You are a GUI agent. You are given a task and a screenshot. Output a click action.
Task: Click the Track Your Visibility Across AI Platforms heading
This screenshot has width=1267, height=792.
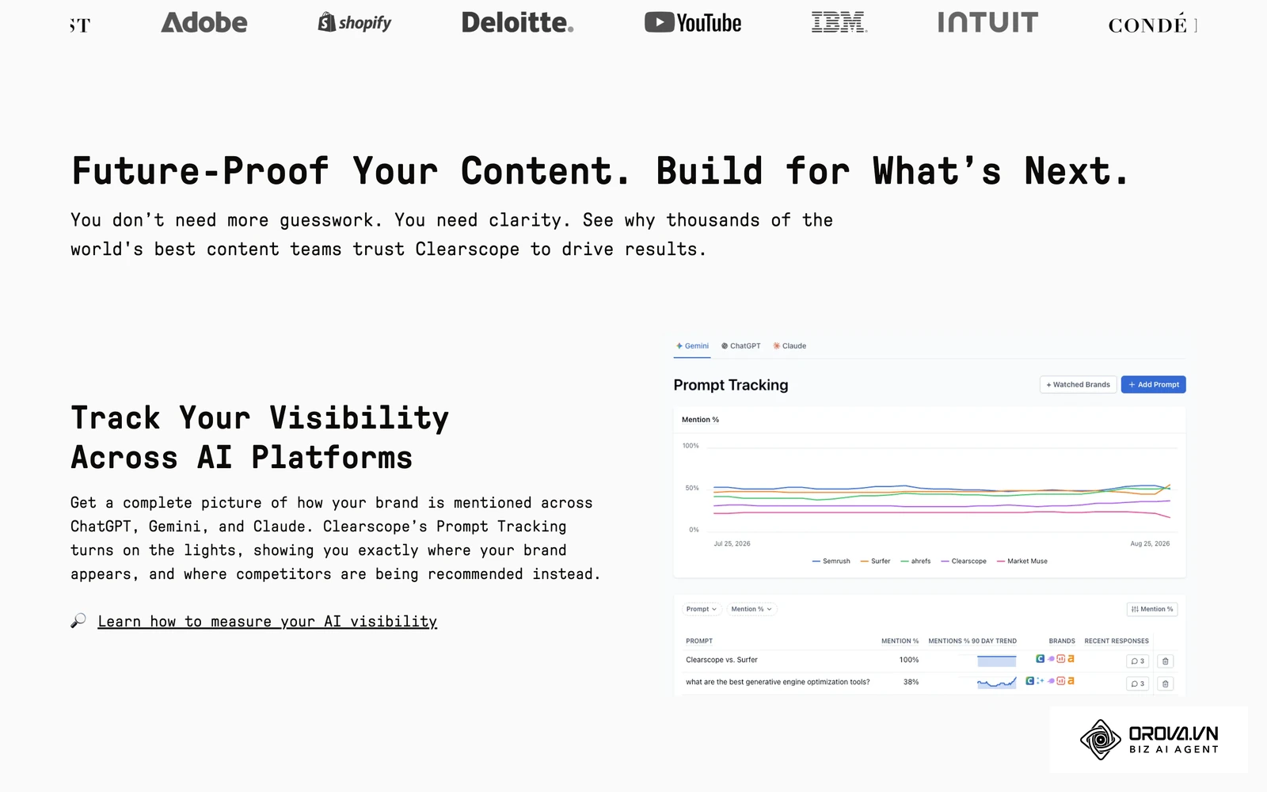[260, 438]
